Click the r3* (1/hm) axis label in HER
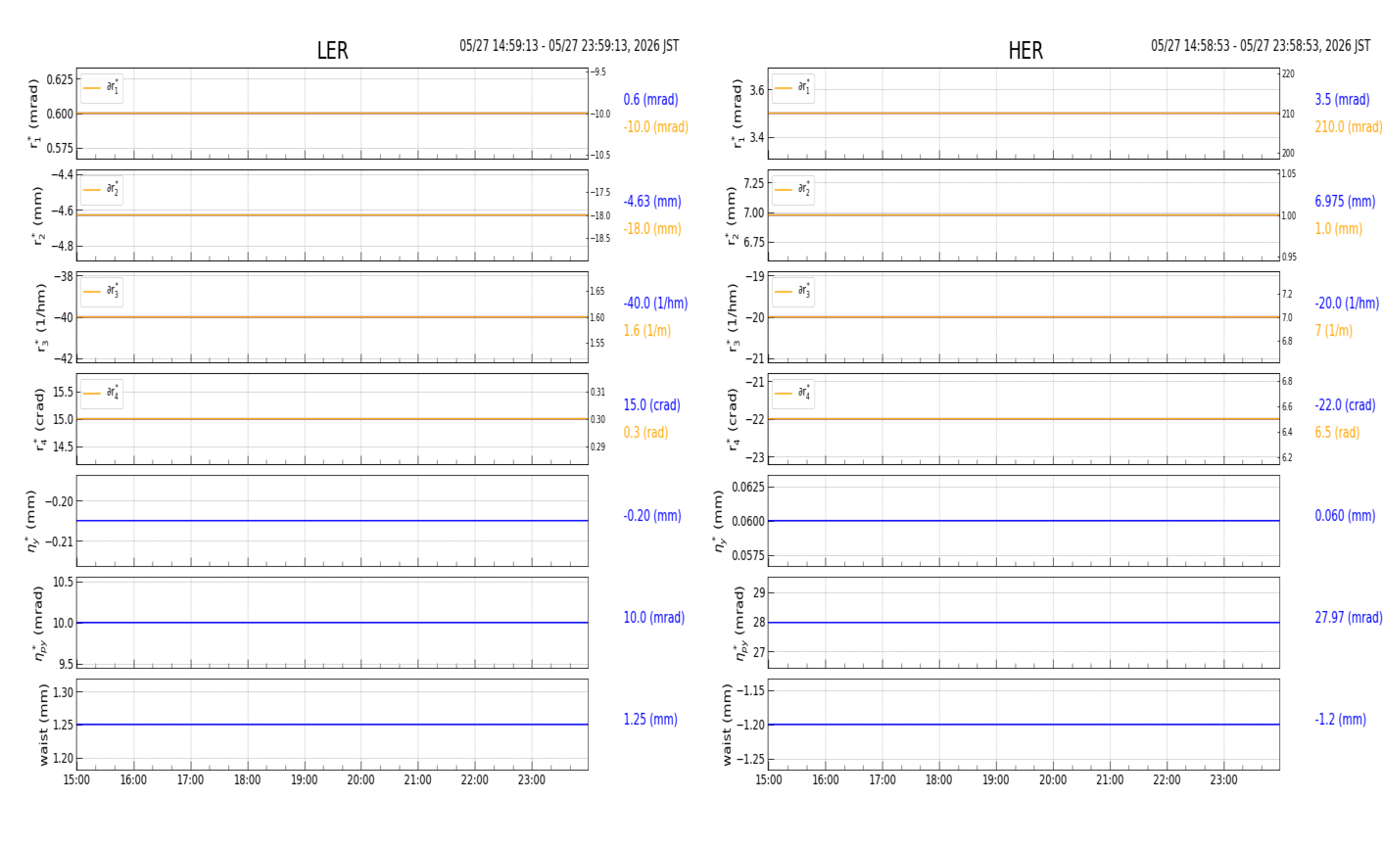Image resolution: width=1383 pixels, height=846 pixels. pos(732,317)
